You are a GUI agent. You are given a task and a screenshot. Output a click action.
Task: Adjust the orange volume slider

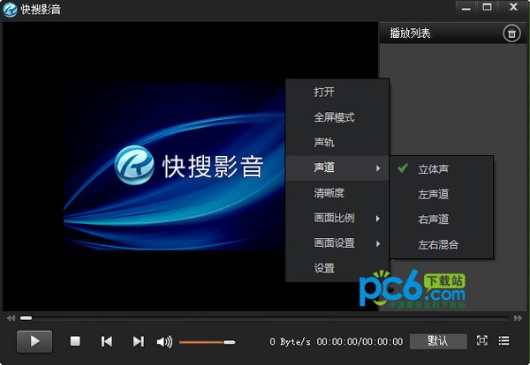[x=207, y=342]
